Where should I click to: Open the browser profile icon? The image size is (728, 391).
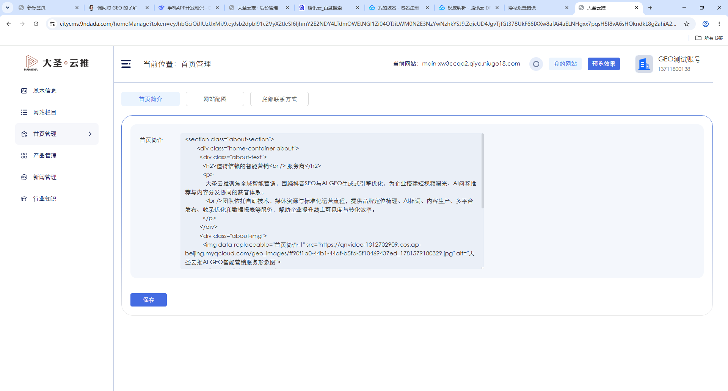click(x=706, y=24)
